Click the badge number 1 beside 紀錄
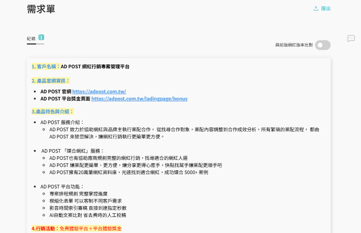The image size is (361, 233). 41,37
